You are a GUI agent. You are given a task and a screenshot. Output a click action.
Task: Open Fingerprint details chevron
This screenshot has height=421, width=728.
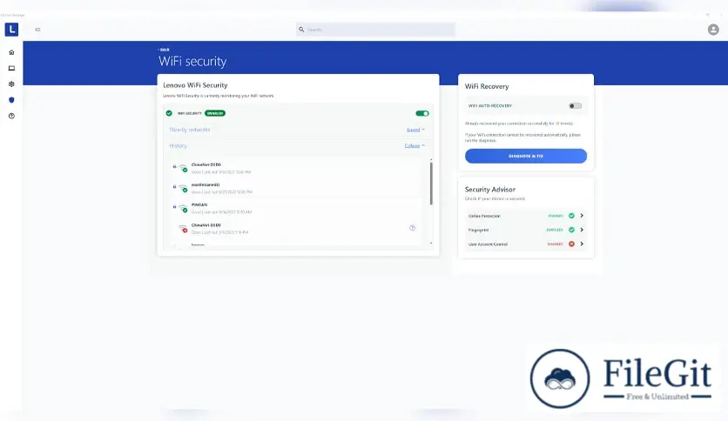pos(582,230)
